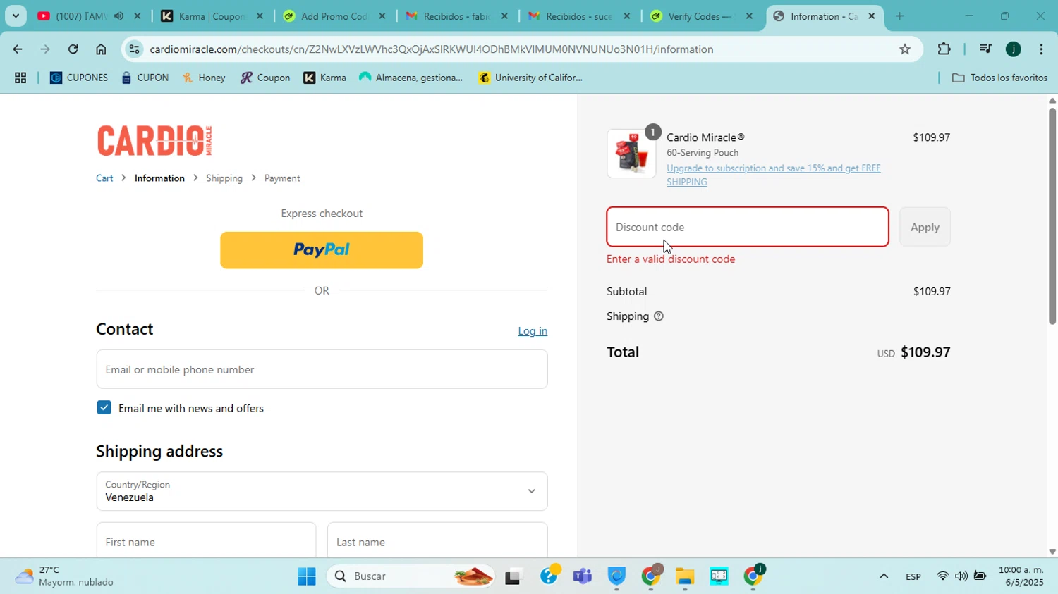The image size is (1058, 594).
Task: Click Cardio Miracle product thumbnail
Action: [631, 154]
